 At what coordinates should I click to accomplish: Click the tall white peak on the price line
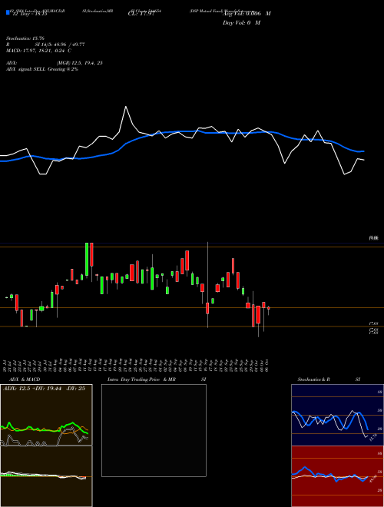pyautogui.click(x=126, y=107)
